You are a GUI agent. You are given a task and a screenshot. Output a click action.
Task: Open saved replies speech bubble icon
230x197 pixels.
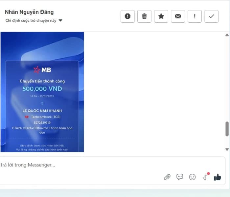point(180,177)
